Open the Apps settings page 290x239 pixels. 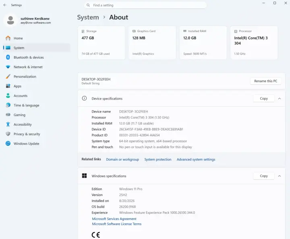pyautogui.click(x=37, y=86)
